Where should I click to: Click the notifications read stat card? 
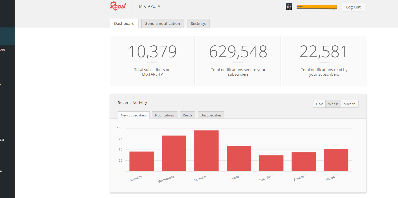click(x=324, y=61)
